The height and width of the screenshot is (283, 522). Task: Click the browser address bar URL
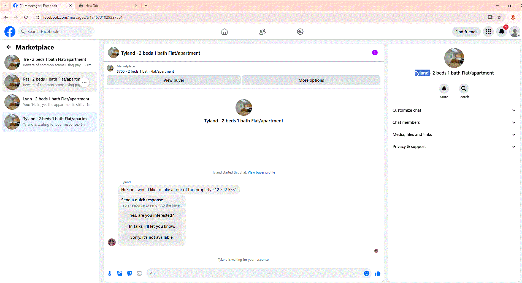coord(83,17)
